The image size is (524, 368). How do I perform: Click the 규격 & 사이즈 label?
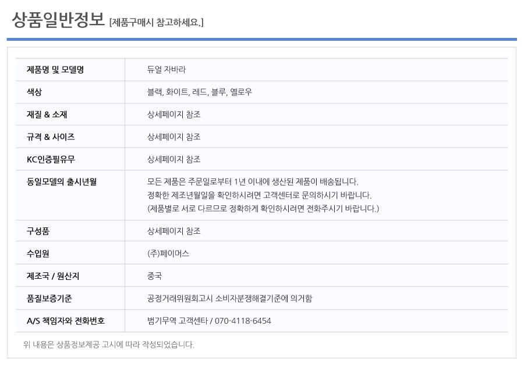51,137
